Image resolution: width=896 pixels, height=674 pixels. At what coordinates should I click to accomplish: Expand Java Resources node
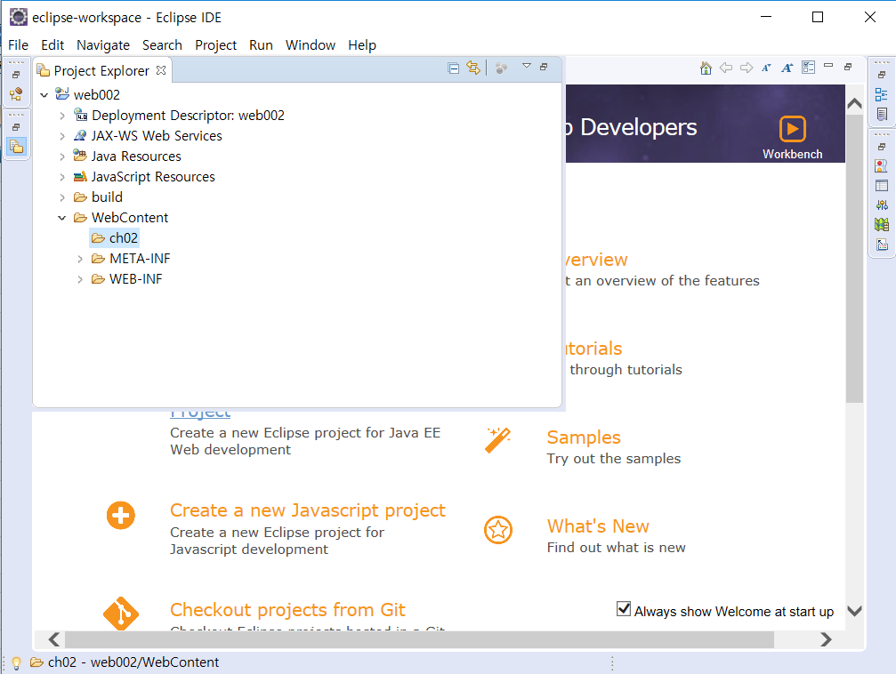click(62, 156)
